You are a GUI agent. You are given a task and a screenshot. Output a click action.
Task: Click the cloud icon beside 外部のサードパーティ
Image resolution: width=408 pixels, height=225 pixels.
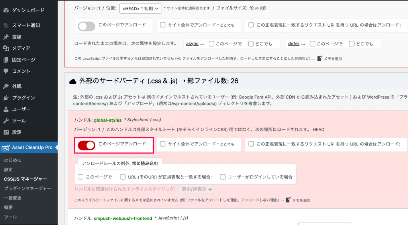(x=73, y=81)
